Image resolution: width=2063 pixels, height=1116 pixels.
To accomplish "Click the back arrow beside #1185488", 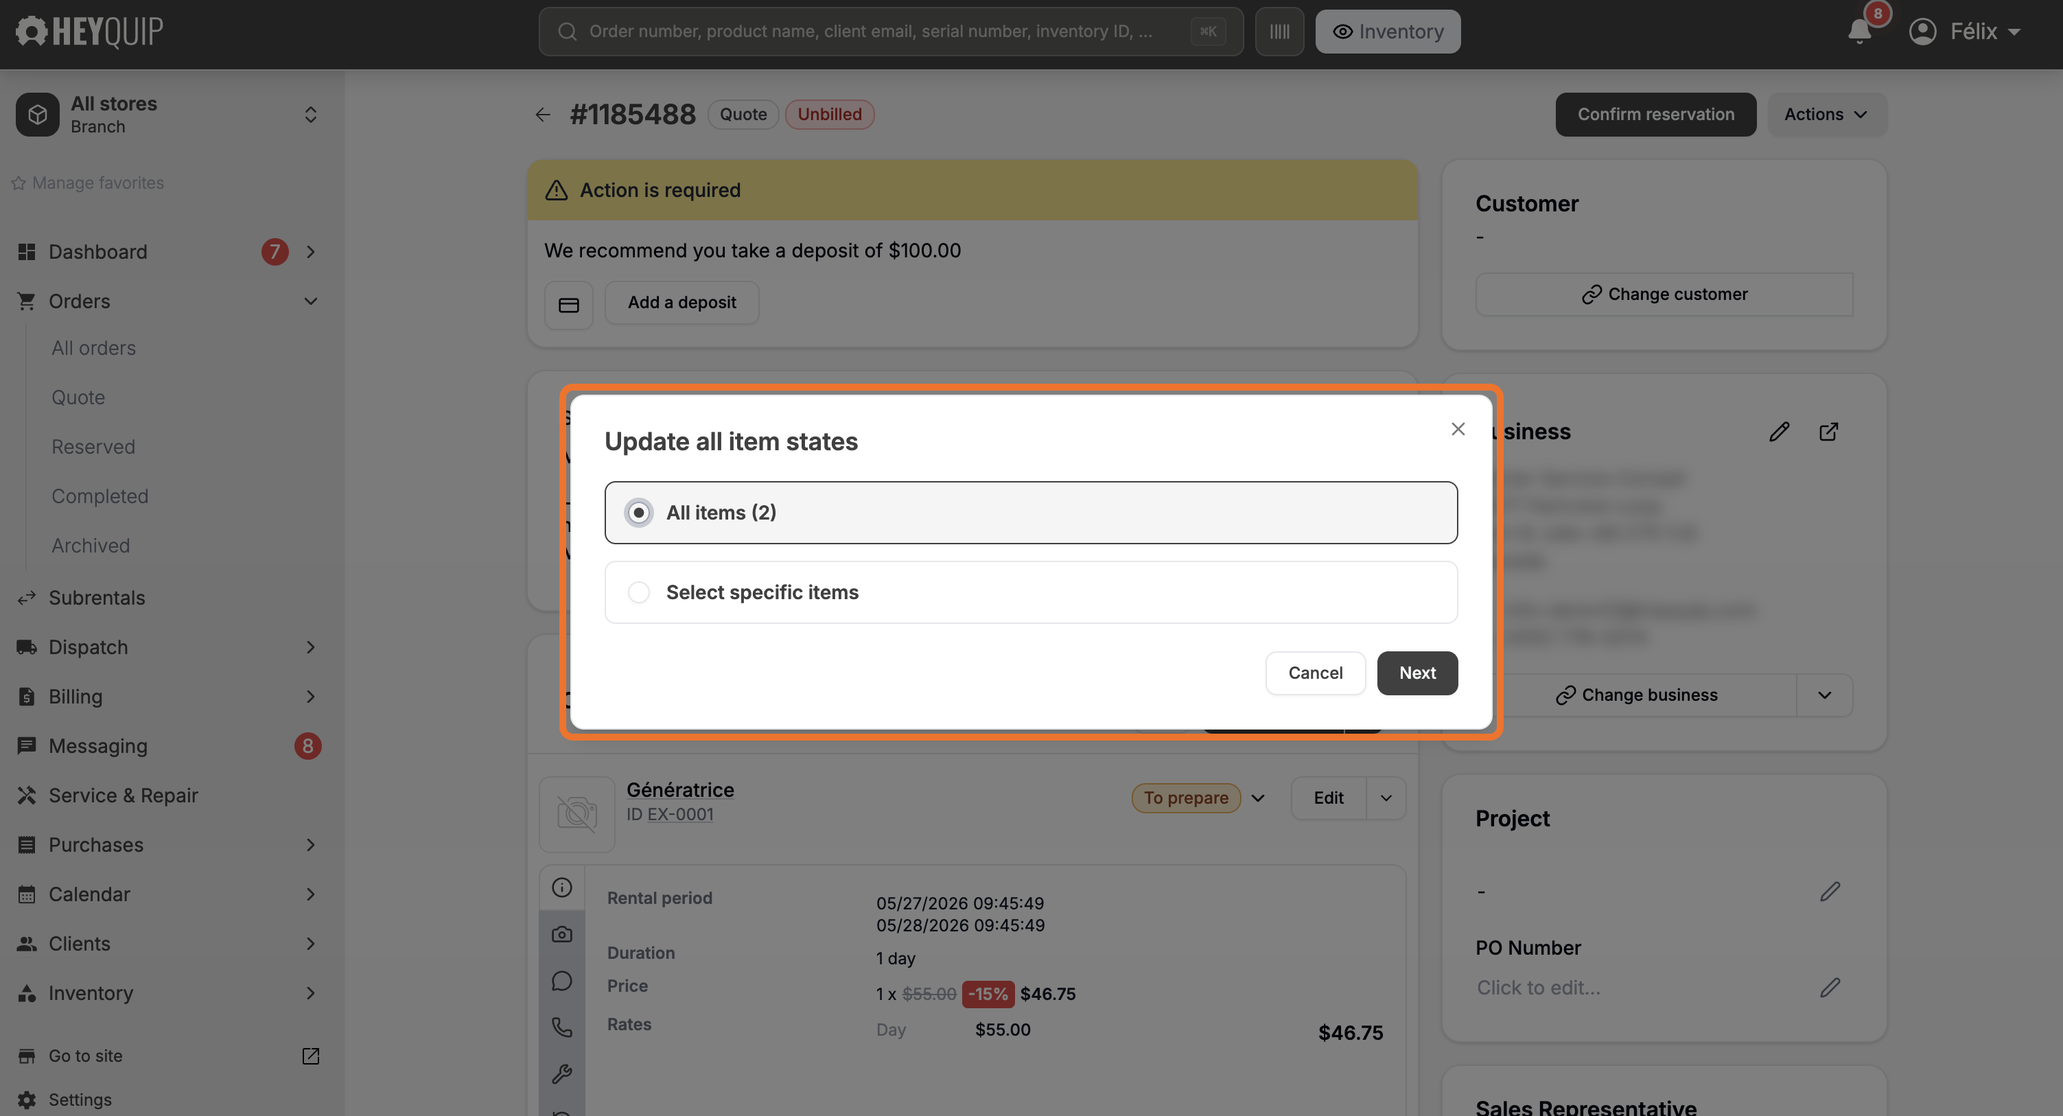I will (543, 115).
